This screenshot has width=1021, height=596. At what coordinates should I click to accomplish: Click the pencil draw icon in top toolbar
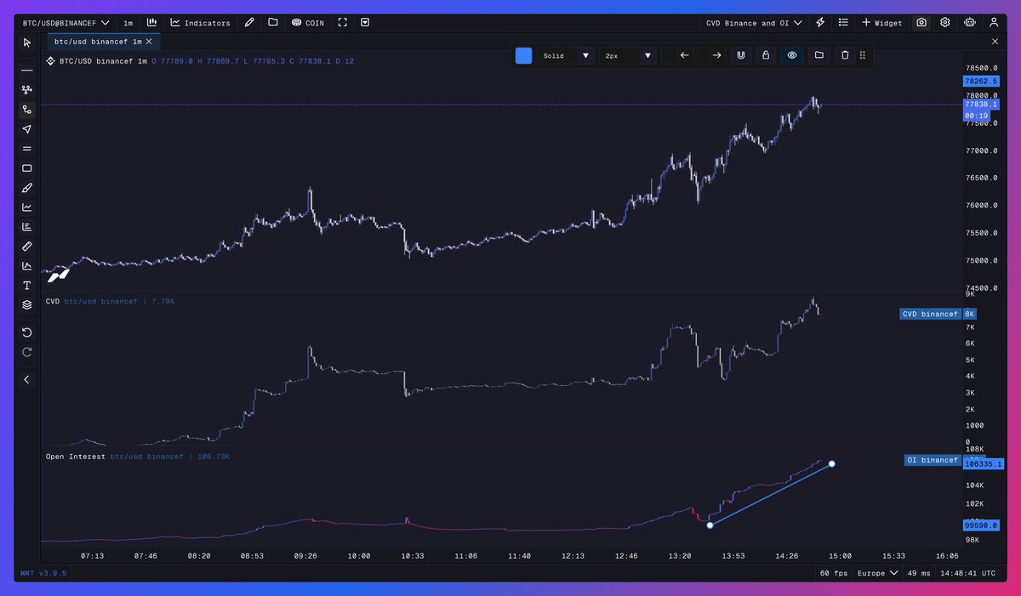click(x=249, y=23)
